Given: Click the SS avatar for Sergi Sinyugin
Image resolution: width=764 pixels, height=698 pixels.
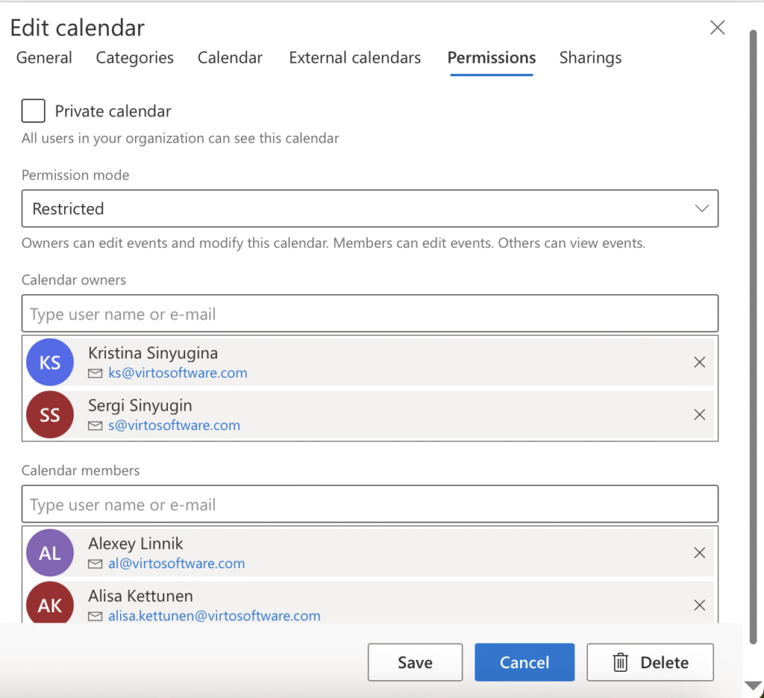Looking at the screenshot, I should 50,415.
